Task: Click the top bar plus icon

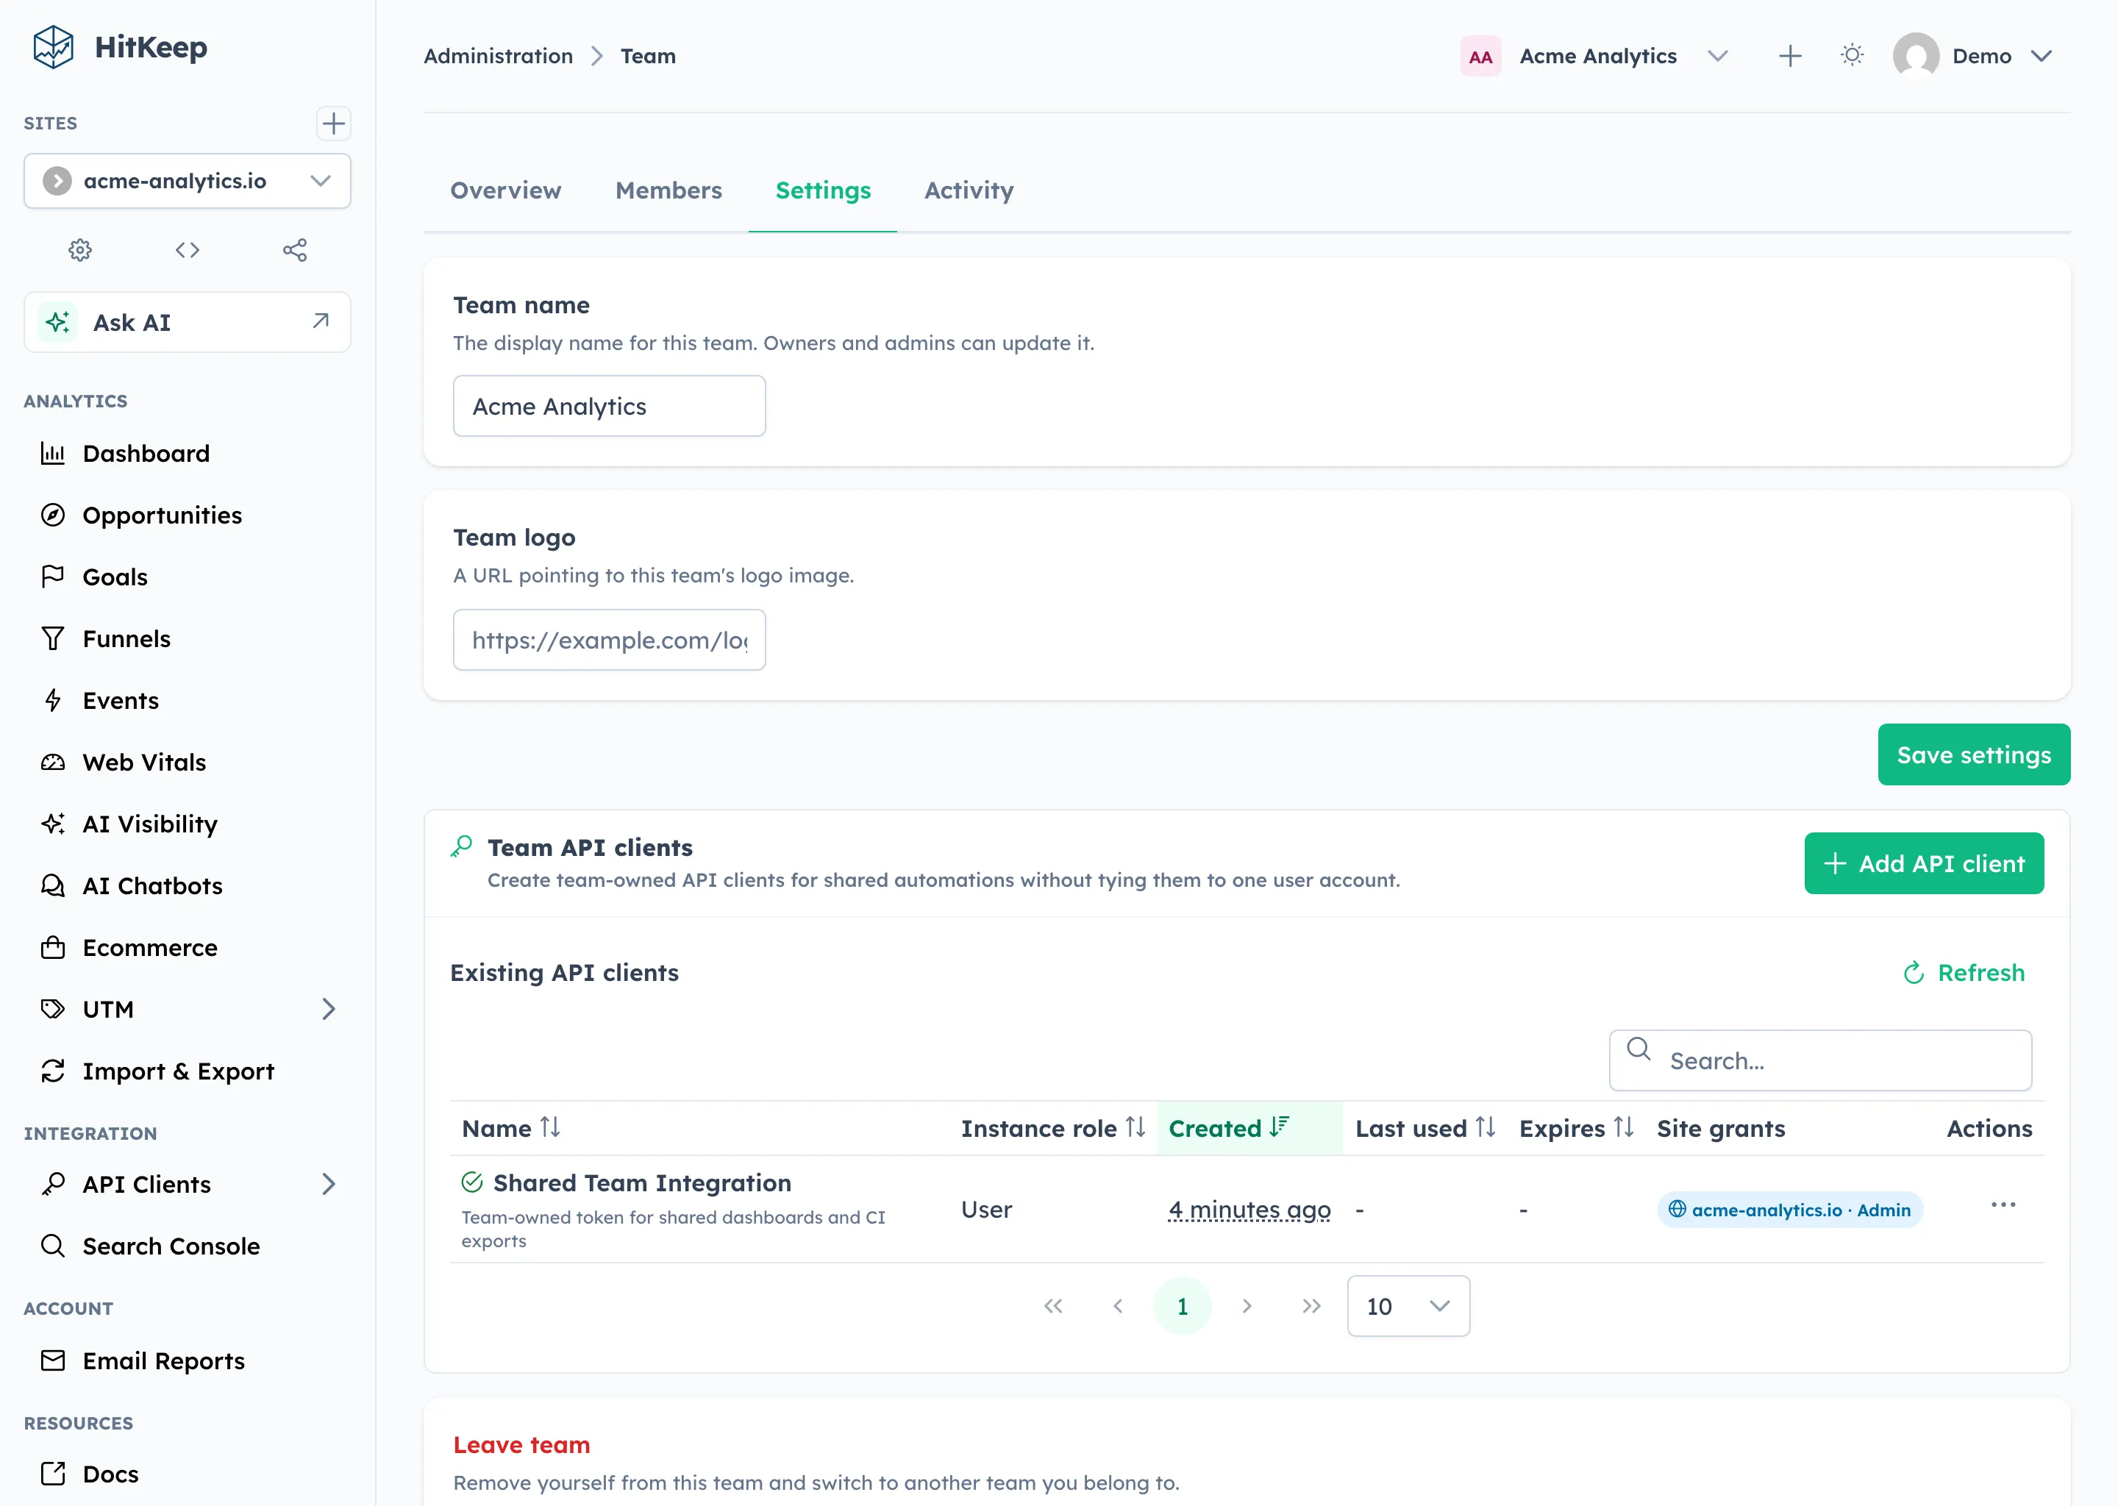Action: click(1790, 56)
